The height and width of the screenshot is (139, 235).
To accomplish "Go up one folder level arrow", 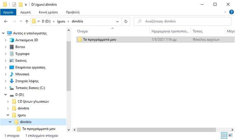I will (27, 22).
